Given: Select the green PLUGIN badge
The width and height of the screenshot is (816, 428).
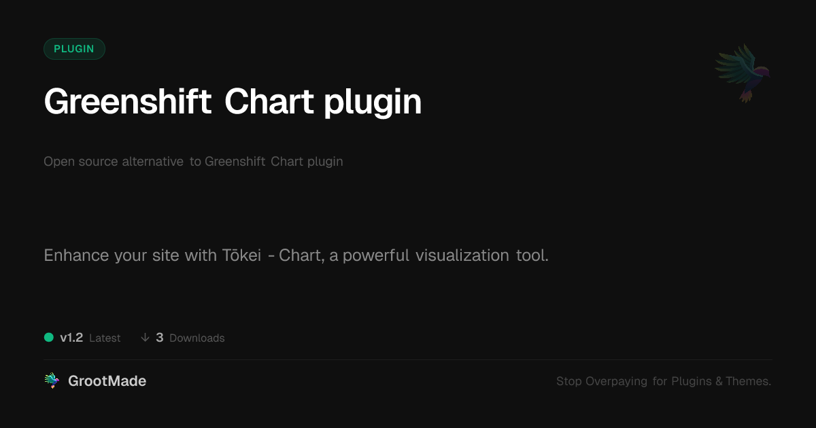Looking at the screenshot, I should (74, 49).
